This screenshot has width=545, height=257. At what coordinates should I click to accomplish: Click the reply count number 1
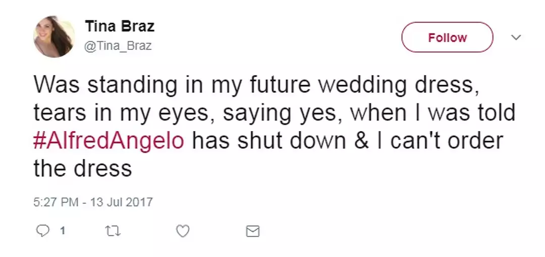[x=63, y=231]
